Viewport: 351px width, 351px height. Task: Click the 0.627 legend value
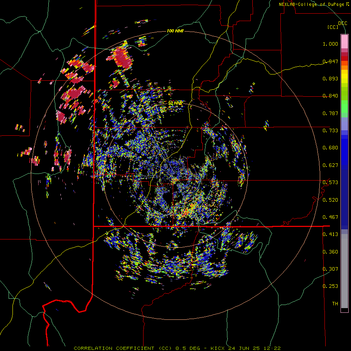pos(330,165)
